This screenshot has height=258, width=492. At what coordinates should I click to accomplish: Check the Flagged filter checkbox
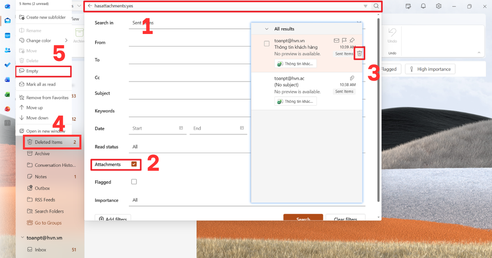click(134, 182)
